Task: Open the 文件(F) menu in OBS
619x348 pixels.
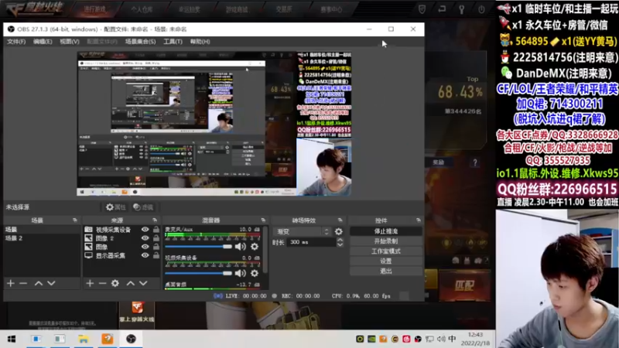Action: click(x=16, y=42)
